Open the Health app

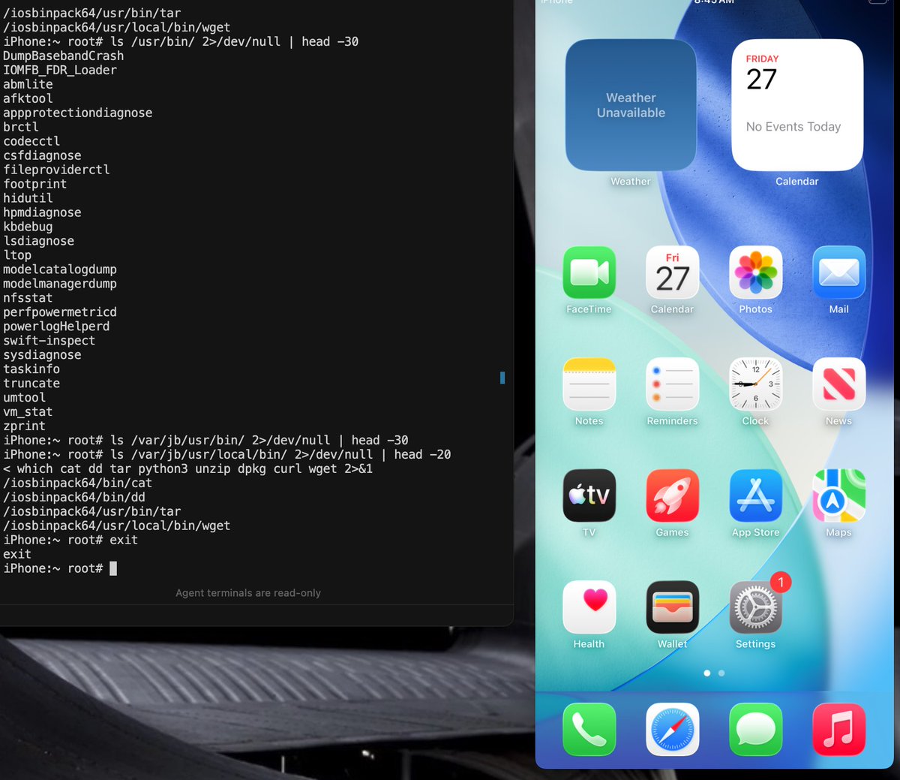point(589,607)
